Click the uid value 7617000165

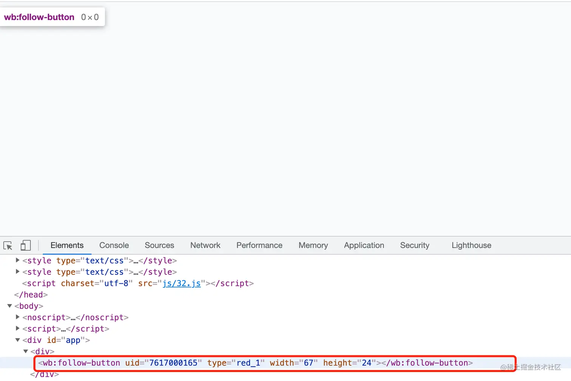[173, 363]
